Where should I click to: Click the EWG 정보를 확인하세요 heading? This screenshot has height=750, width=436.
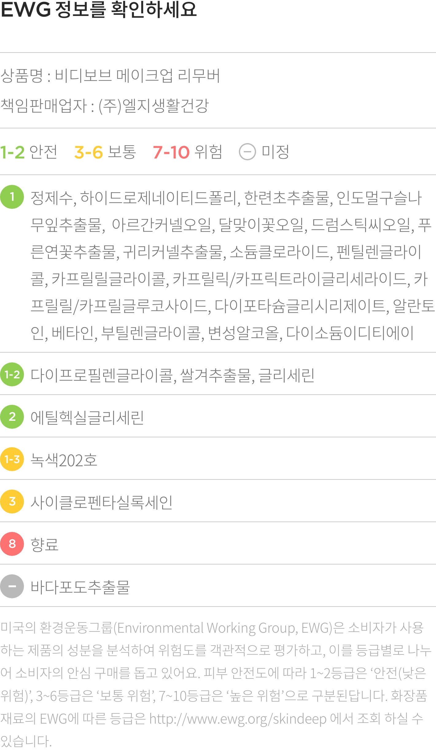click(99, 9)
